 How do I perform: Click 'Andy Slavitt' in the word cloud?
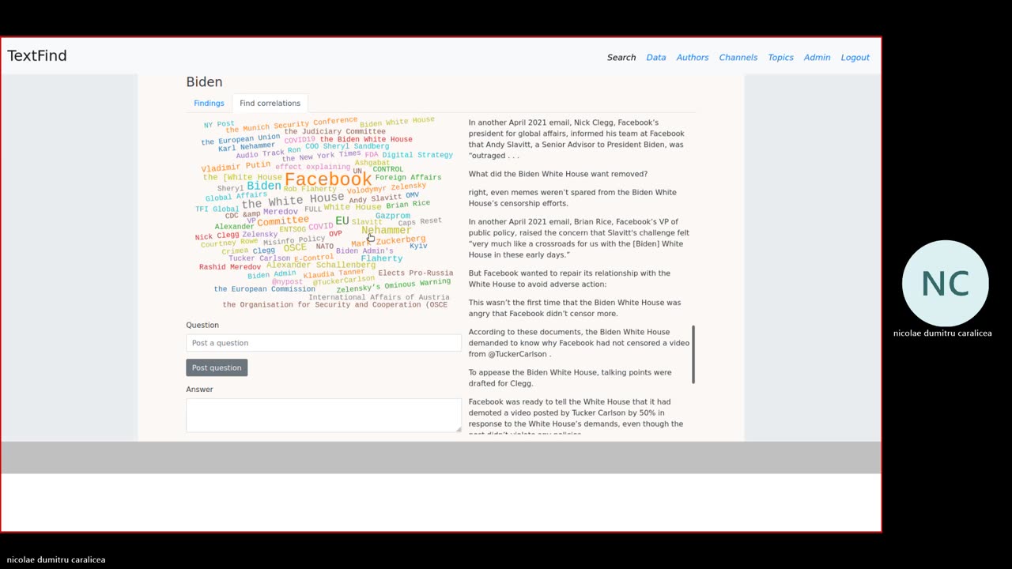click(376, 199)
